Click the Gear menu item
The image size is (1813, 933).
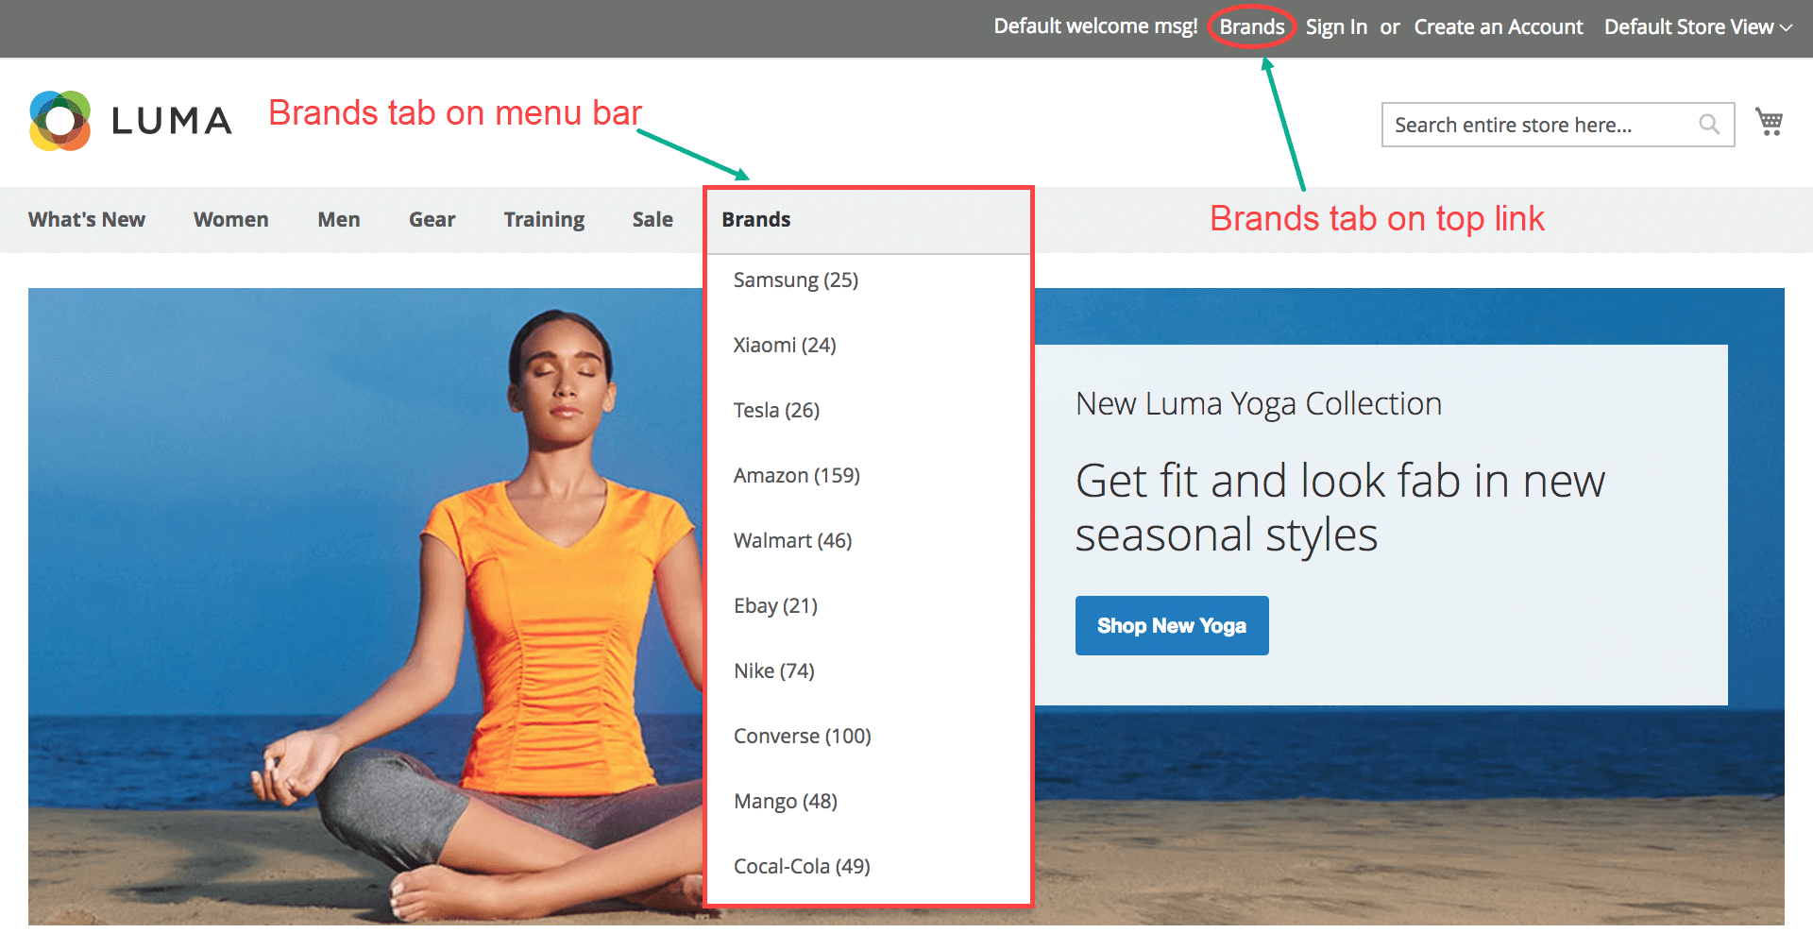[432, 219]
